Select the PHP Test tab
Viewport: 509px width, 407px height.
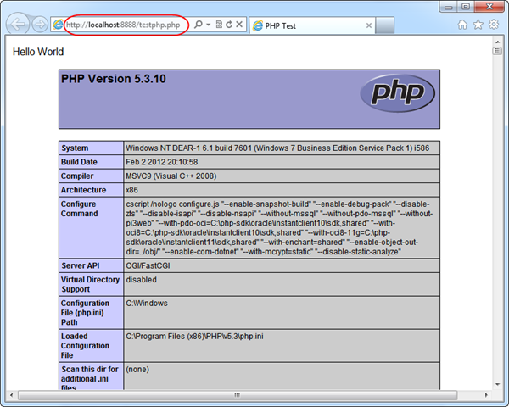[x=311, y=25]
